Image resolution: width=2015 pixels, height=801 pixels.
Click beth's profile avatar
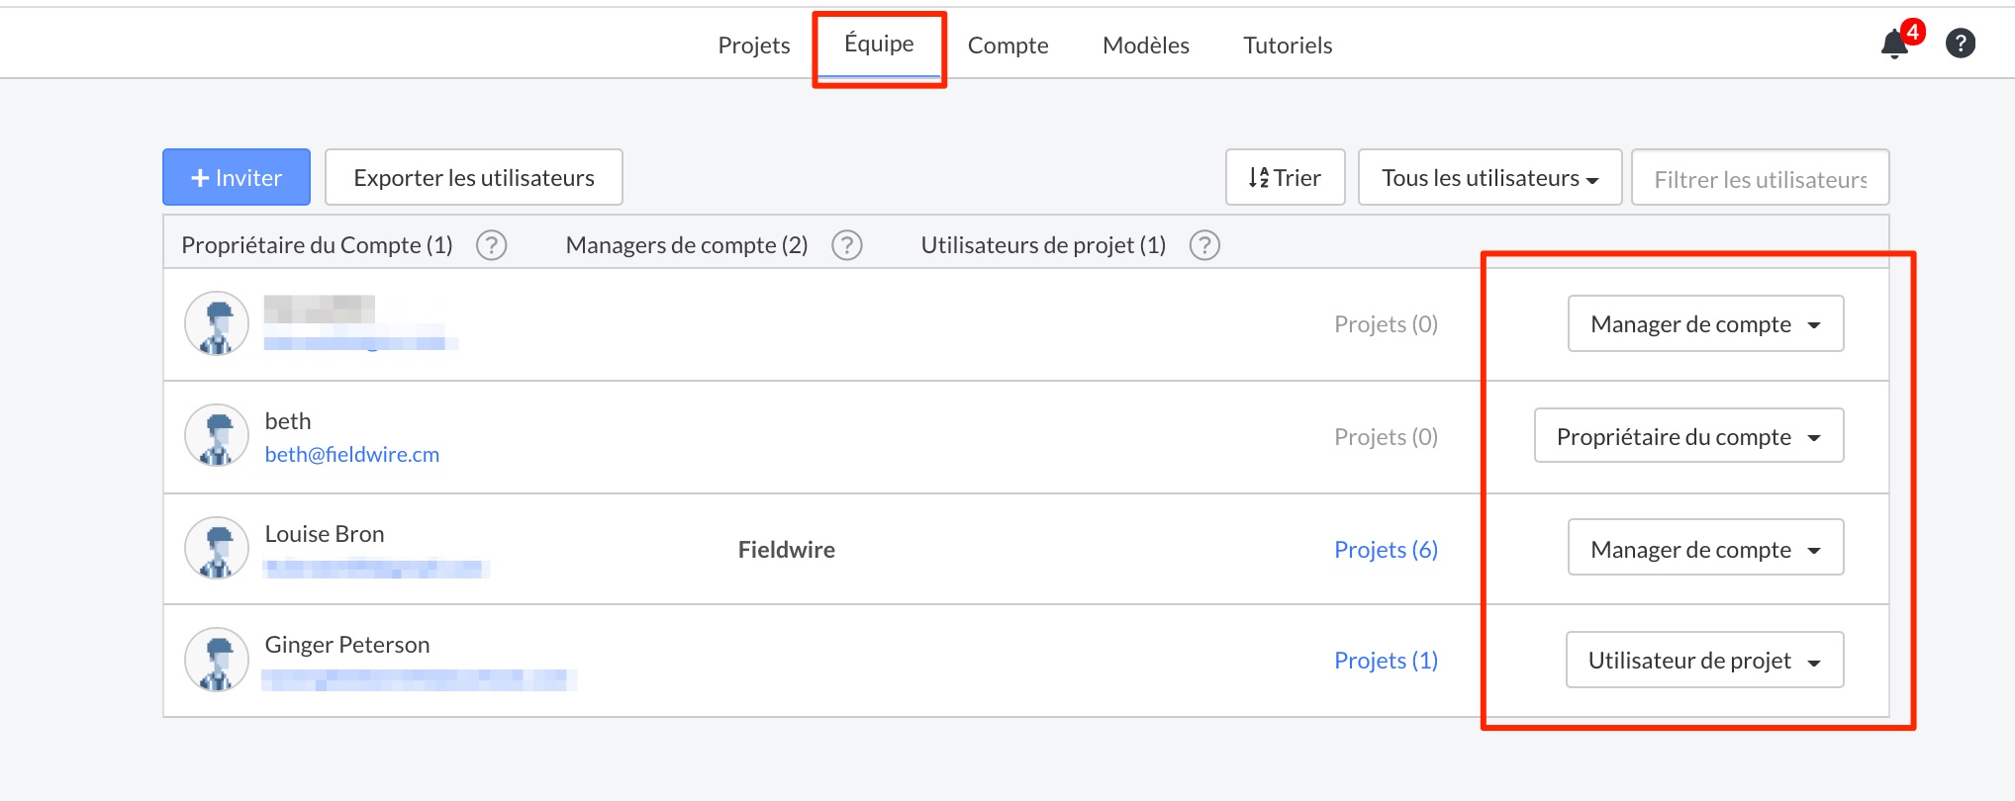click(x=216, y=436)
